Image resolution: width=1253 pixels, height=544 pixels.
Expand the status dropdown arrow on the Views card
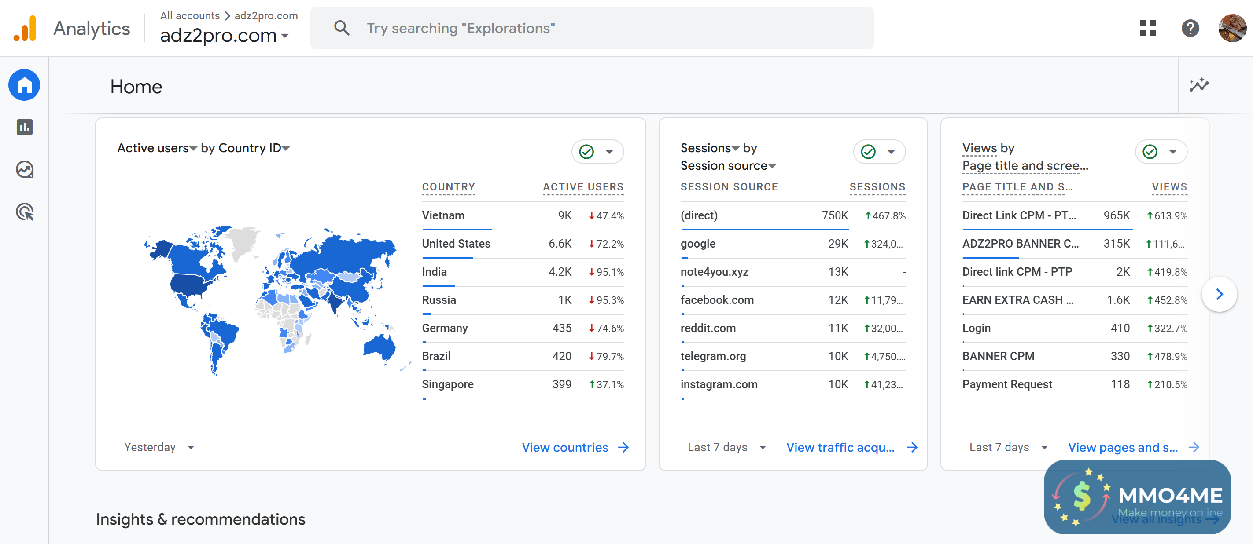coord(1173,152)
